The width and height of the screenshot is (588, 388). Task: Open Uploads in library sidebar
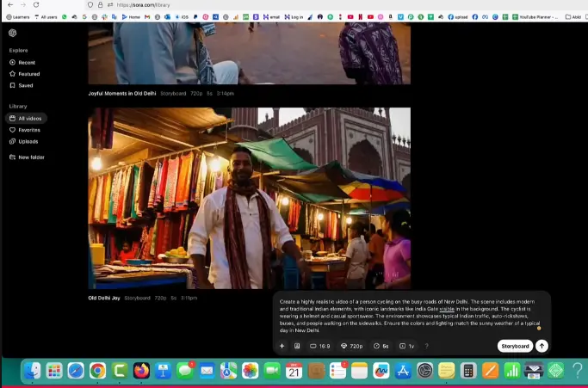28,141
